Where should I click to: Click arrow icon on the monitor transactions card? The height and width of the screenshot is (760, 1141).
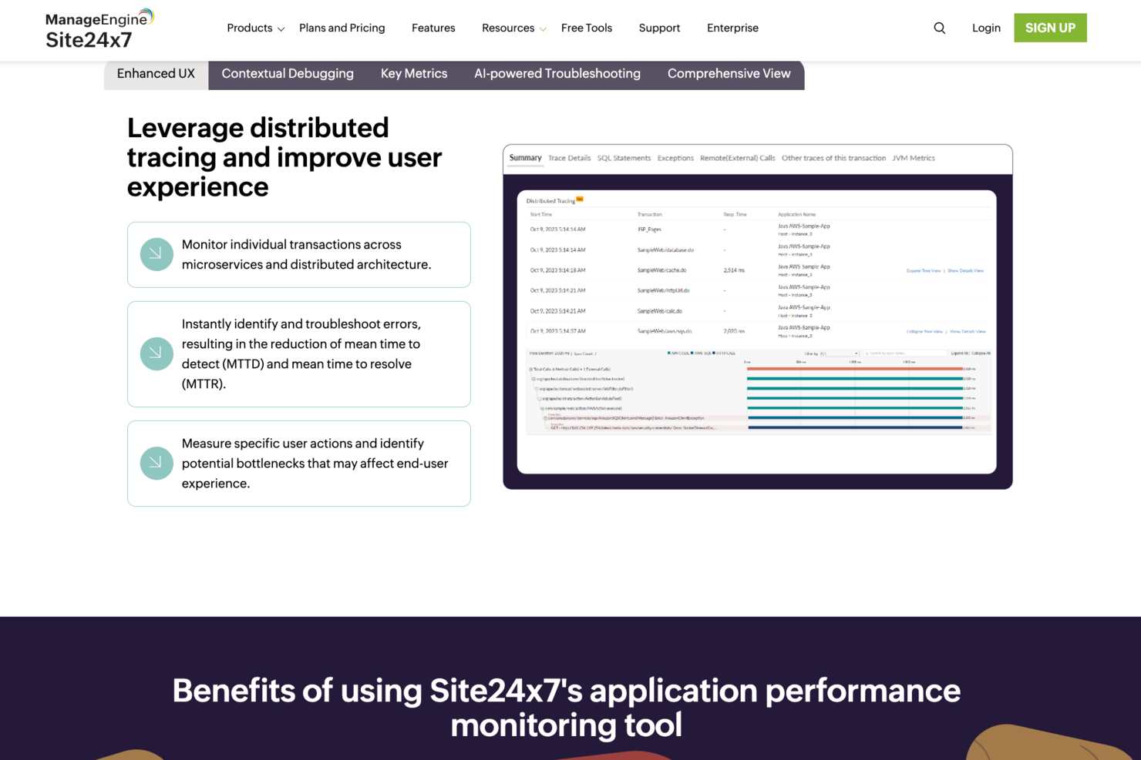point(156,254)
